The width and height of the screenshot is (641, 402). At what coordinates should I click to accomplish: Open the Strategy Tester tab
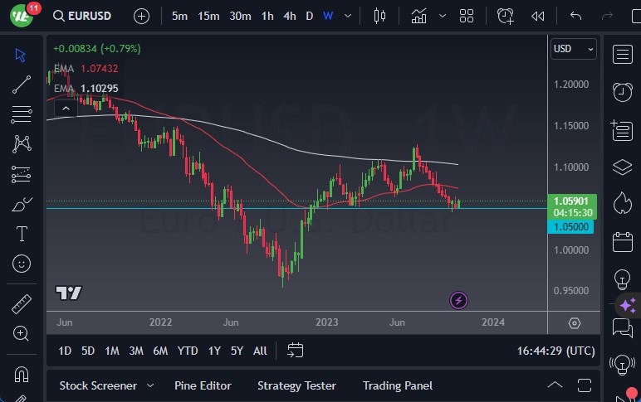pyautogui.click(x=296, y=385)
